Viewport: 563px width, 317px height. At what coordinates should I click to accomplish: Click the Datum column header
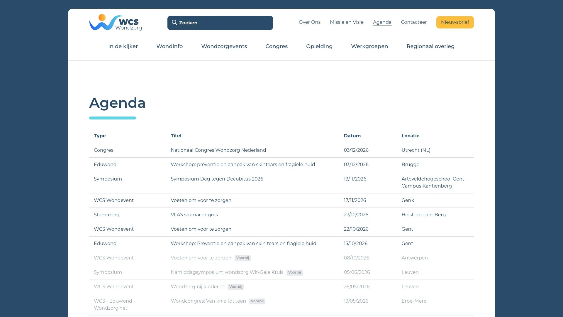point(352,136)
